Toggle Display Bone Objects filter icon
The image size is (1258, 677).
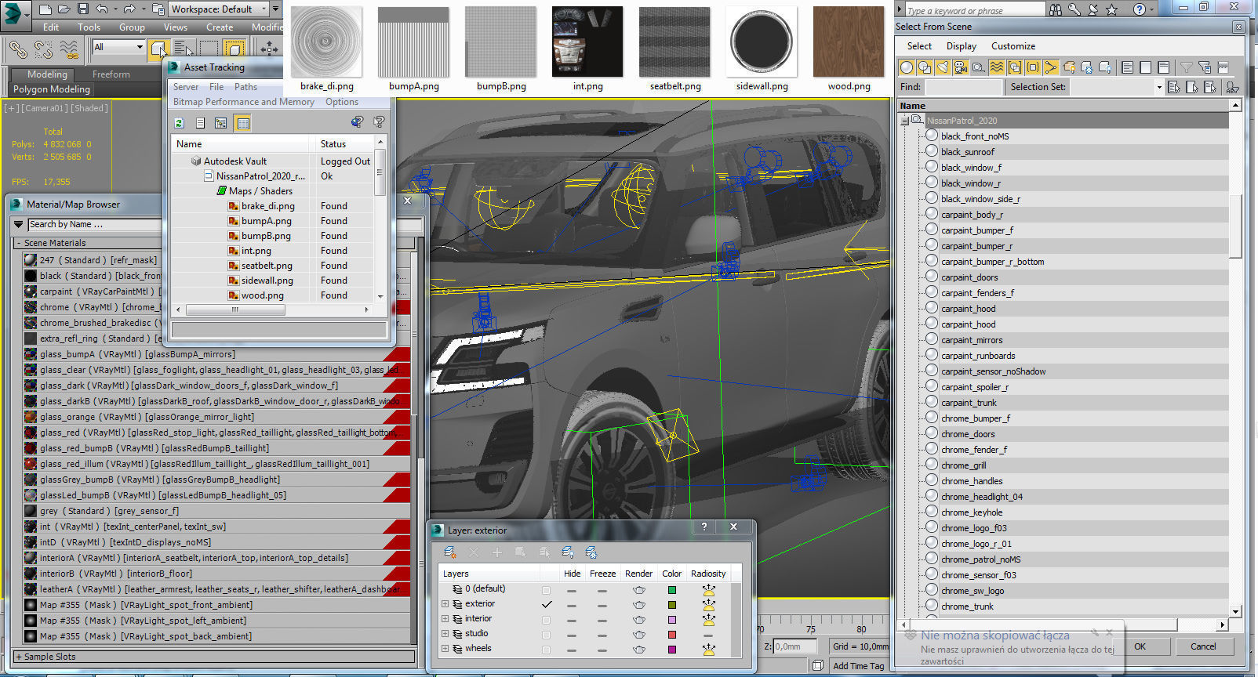pos(1051,67)
